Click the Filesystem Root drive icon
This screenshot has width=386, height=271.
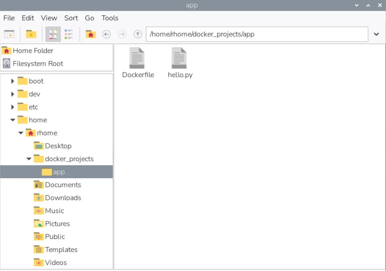point(6,64)
